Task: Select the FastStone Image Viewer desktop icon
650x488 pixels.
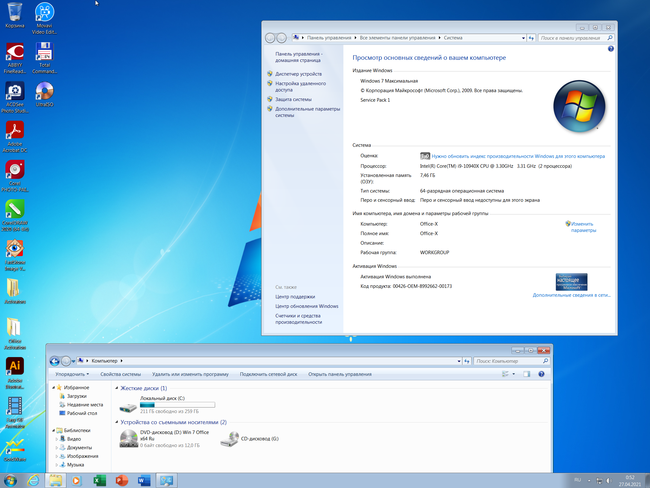Action: pos(15,255)
